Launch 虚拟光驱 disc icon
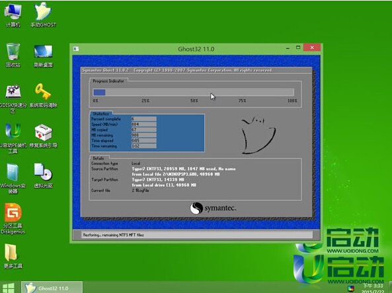392x293 pixels. tap(43, 176)
